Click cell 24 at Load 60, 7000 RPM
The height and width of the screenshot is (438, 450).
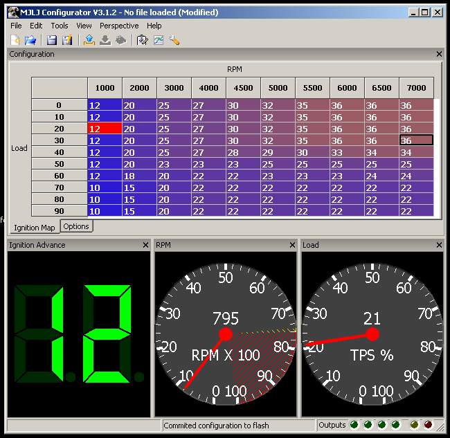click(416, 176)
